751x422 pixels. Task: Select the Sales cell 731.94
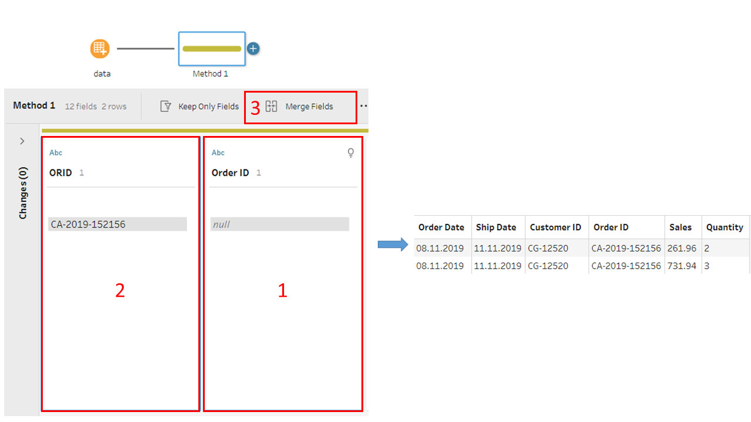coord(682,266)
